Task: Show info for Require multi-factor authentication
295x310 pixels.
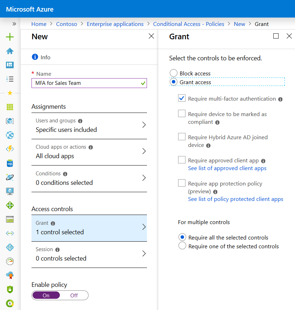Action: (x=280, y=99)
